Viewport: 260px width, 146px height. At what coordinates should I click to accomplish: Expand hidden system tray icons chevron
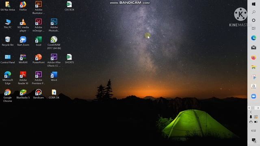(251, 112)
